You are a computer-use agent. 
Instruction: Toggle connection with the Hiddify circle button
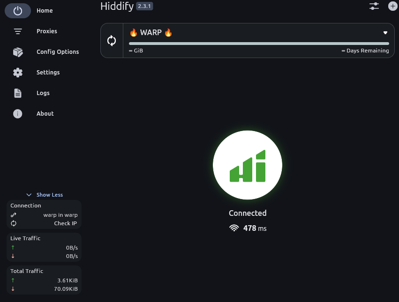click(248, 165)
